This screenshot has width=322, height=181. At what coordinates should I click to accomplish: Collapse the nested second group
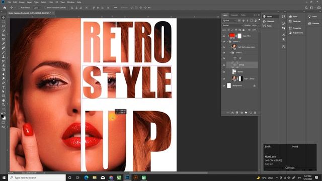click(x=230, y=53)
